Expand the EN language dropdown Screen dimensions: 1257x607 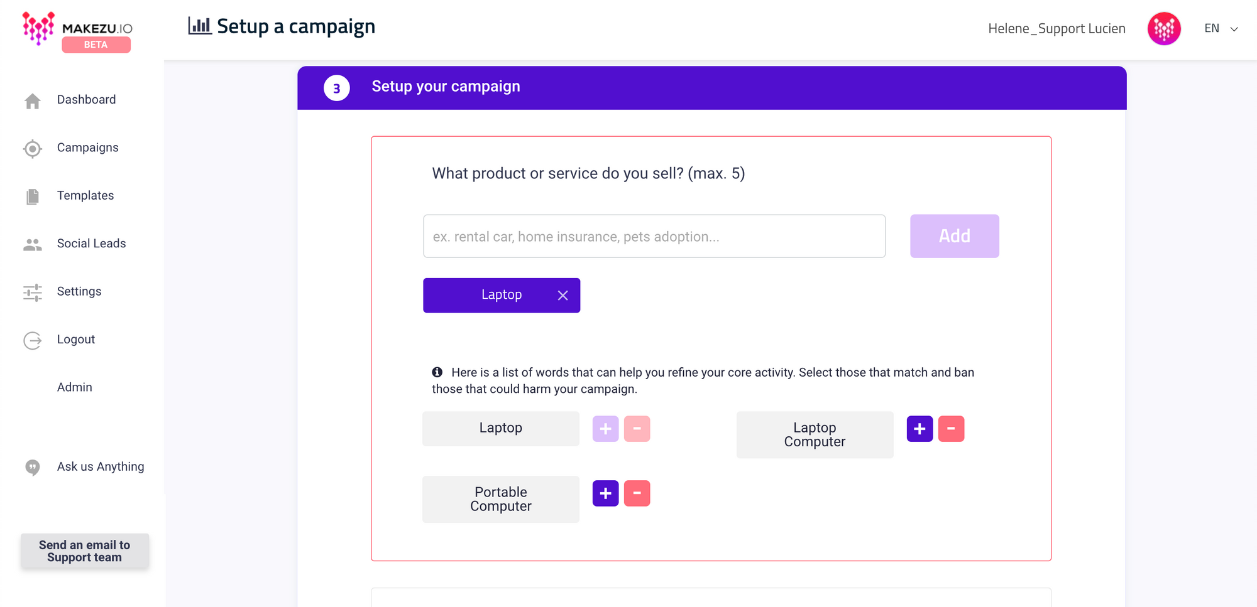click(x=1221, y=29)
